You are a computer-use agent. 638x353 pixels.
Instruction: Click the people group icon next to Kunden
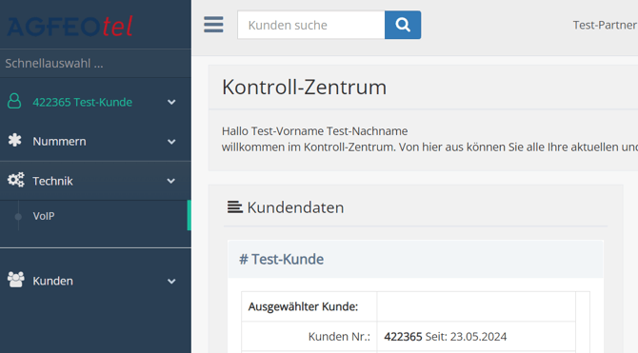[16, 280]
